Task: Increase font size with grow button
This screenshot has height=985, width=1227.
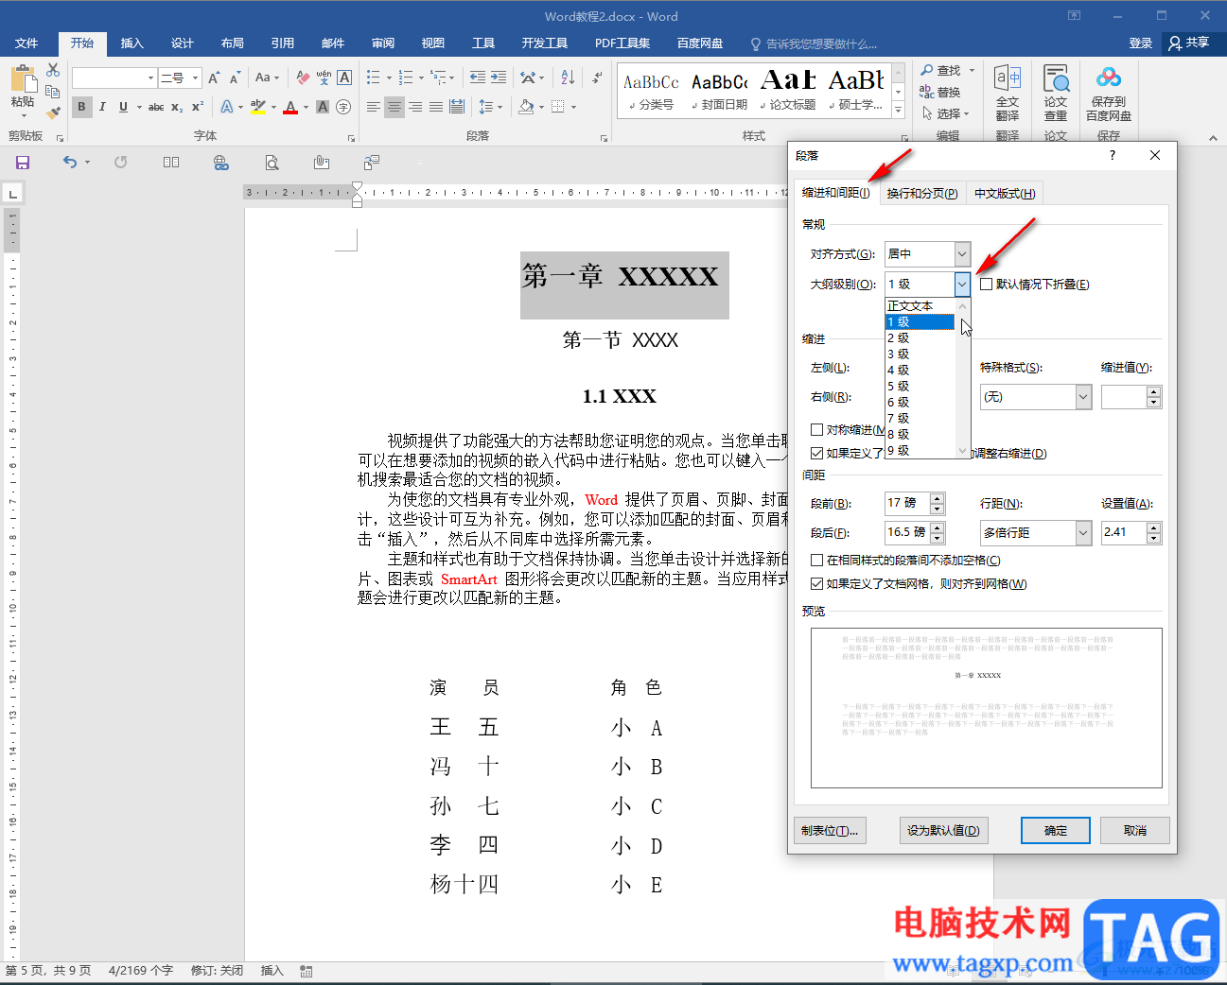Action: point(214,78)
